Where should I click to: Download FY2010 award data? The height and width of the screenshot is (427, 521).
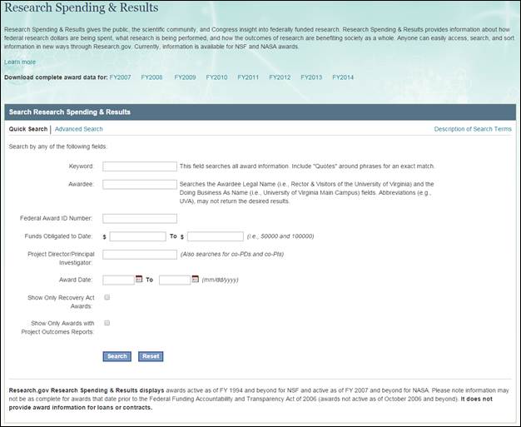pyautogui.click(x=216, y=77)
